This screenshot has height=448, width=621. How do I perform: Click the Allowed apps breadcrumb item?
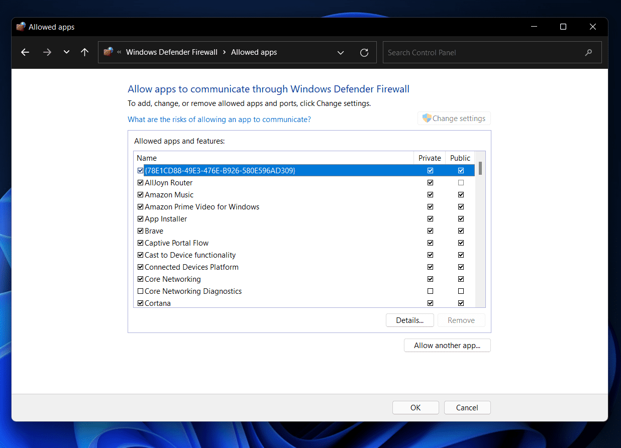pyautogui.click(x=254, y=52)
